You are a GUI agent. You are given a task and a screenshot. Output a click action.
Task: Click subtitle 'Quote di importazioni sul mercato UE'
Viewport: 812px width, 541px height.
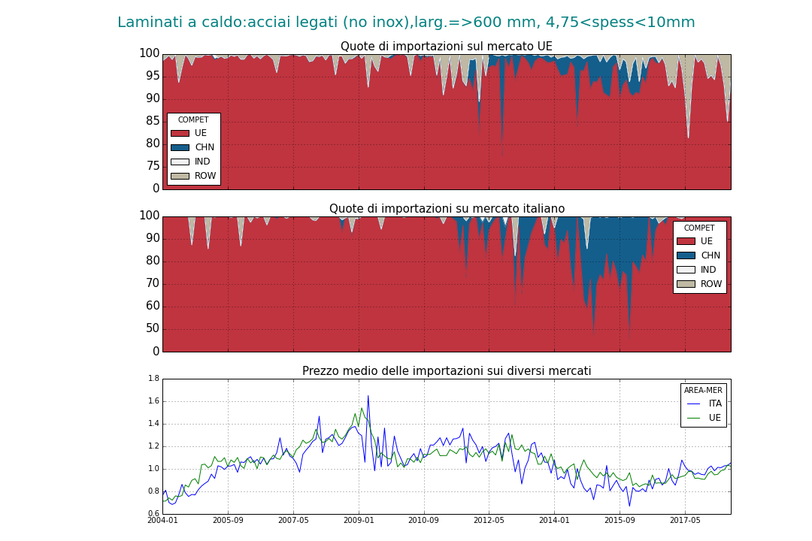click(447, 47)
